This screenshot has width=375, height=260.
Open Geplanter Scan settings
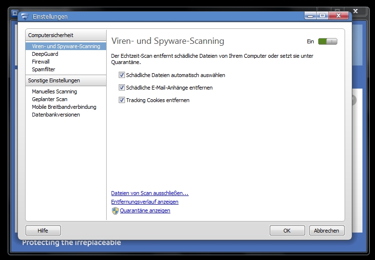(x=50, y=99)
